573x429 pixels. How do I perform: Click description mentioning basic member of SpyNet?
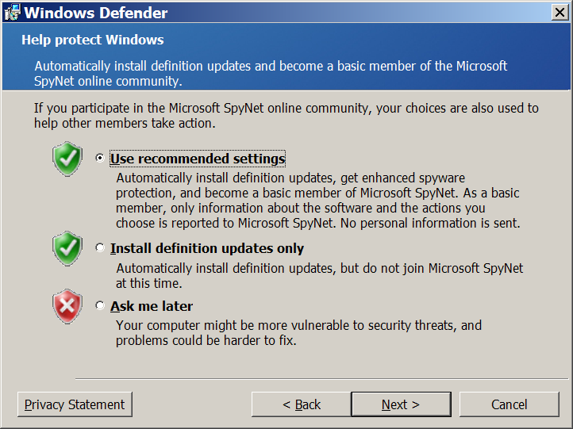(318, 201)
